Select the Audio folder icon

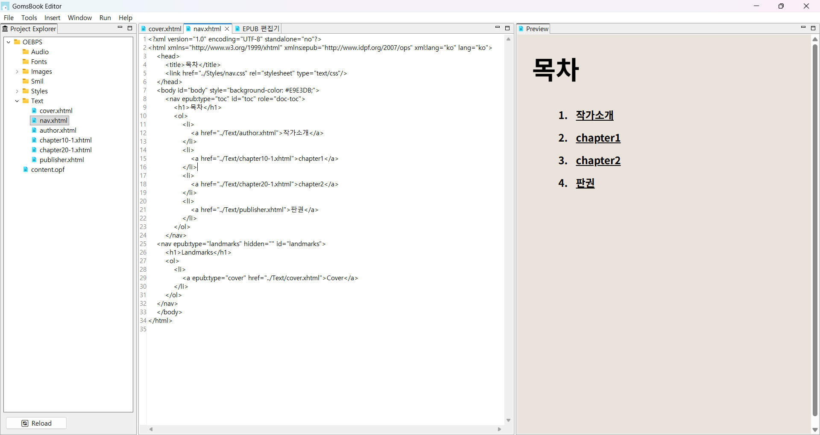tap(26, 52)
